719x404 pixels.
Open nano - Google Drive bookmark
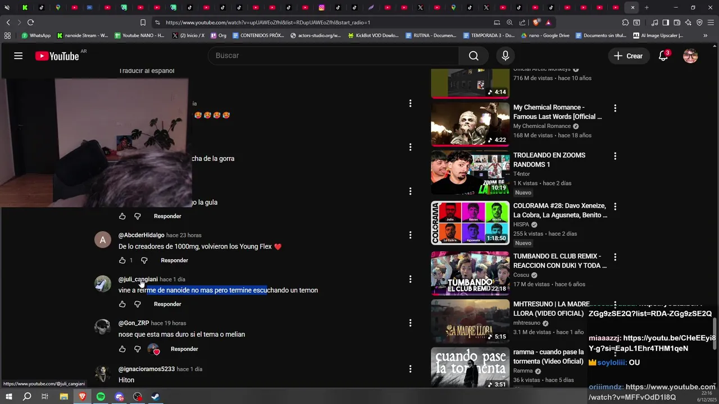tap(545, 35)
